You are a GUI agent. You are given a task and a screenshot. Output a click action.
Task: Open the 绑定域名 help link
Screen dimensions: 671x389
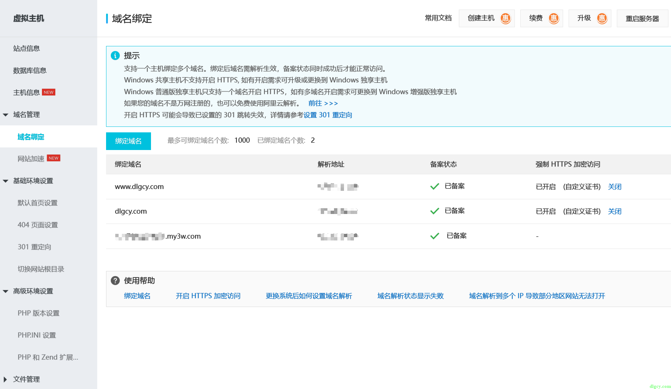(137, 296)
